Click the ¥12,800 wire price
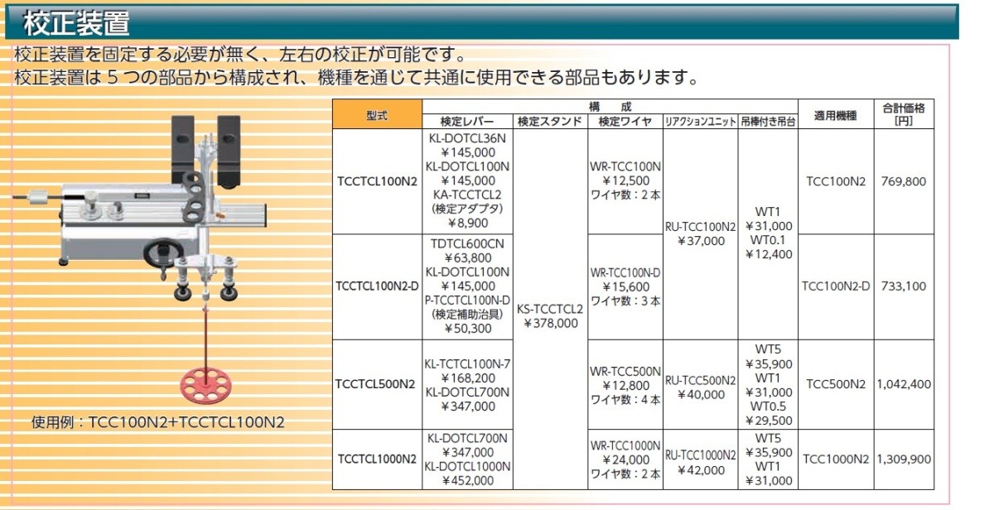Viewport: 994px width, 510px height. (625, 384)
